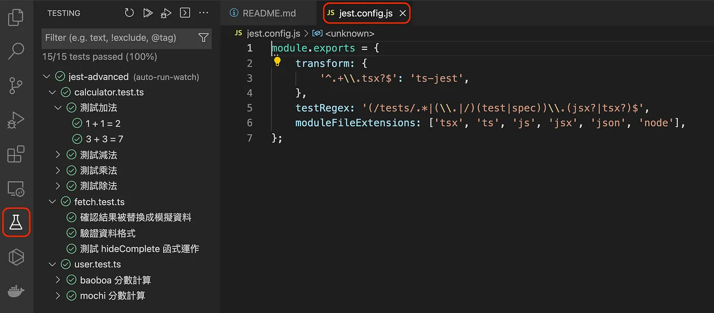
Task: Open the Testing beaker view
Action: pyautogui.click(x=16, y=222)
